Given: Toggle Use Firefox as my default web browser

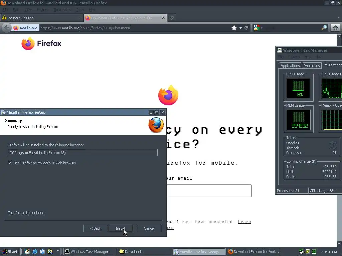Looking at the screenshot, I should [x=10, y=163].
